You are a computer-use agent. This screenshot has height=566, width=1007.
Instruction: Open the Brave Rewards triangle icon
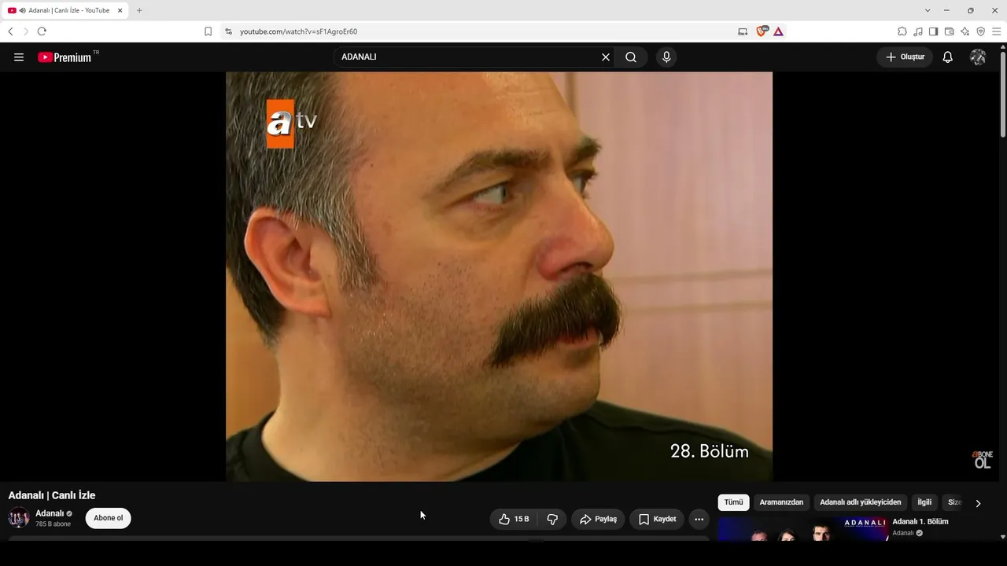pos(778,31)
